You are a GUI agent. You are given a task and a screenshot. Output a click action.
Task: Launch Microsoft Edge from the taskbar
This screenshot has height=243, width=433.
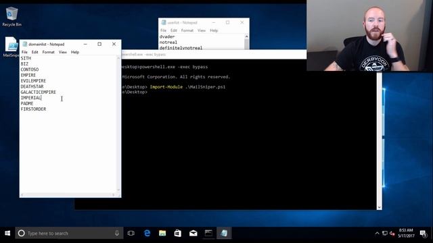point(147,234)
